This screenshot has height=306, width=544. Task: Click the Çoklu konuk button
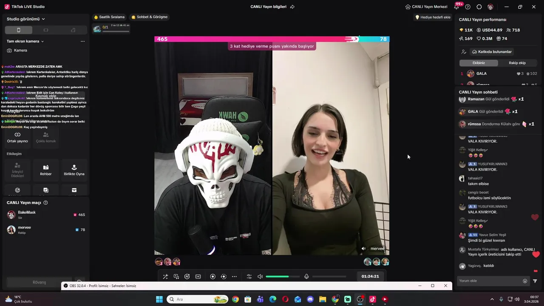tap(46, 137)
